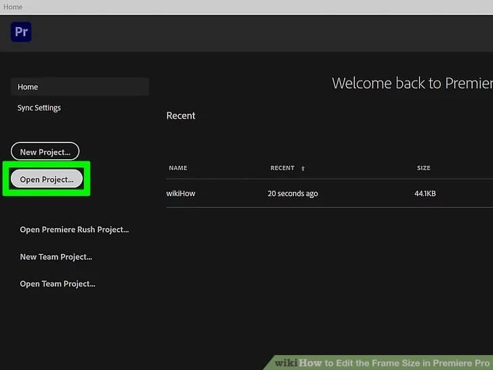
Task: Click New Team Project... link
Action: (56, 257)
